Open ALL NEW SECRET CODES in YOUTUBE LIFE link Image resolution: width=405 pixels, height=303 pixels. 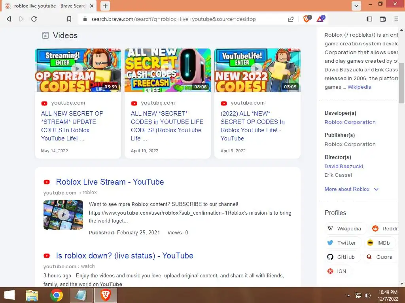point(167,126)
